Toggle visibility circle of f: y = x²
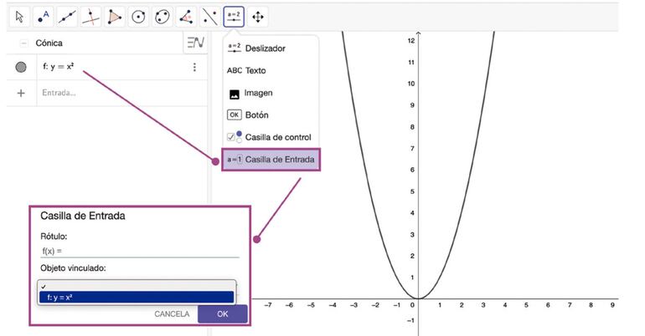645x336 pixels. (x=21, y=67)
